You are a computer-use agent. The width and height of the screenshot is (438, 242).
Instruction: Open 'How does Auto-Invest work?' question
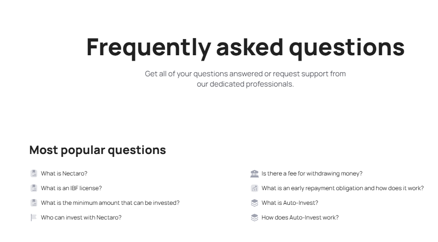coord(300,218)
